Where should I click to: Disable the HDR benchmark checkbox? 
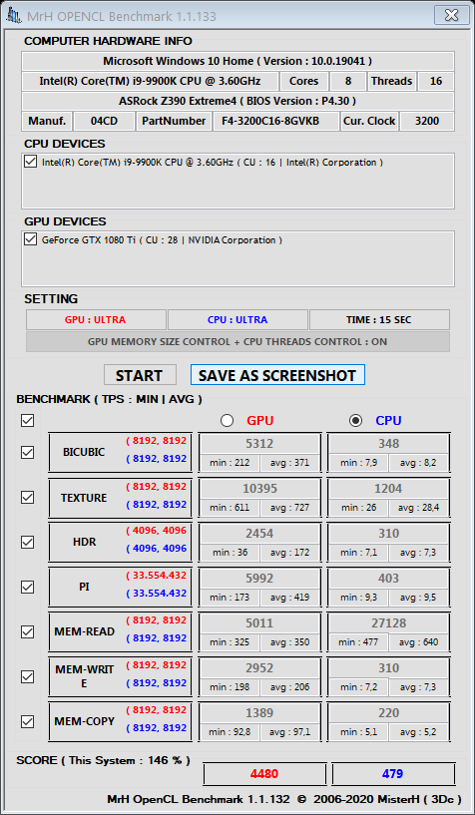pyautogui.click(x=27, y=542)
